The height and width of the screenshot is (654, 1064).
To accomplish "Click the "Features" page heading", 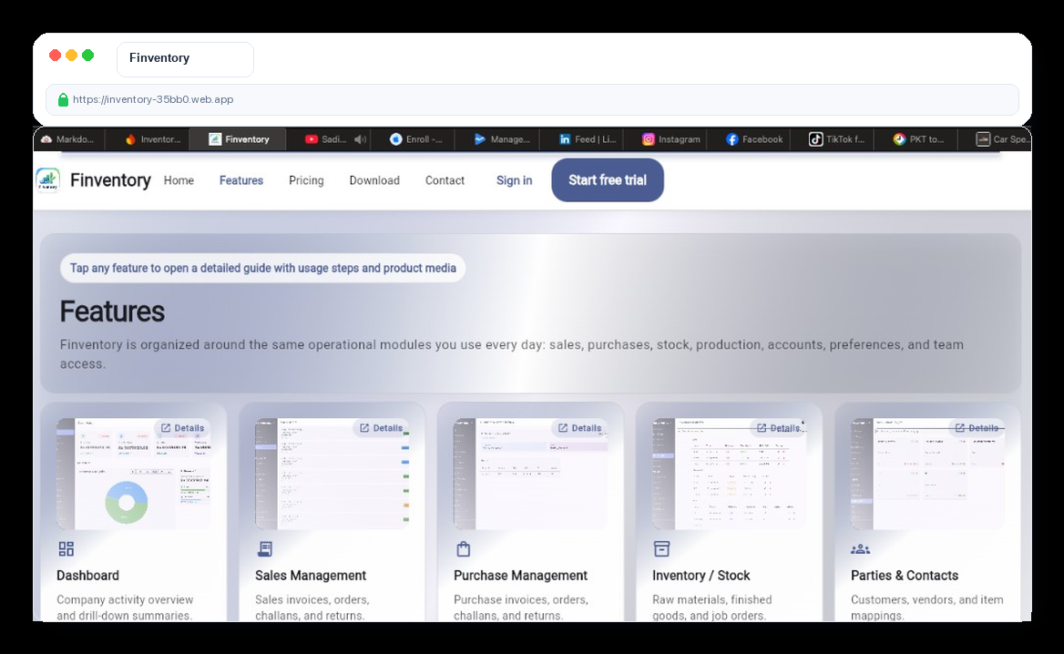I will pyautogui.click(x=112, y=312).
